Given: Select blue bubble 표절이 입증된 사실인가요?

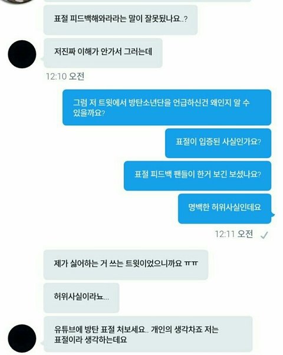Looking at the screenshot, I should 218,143.
